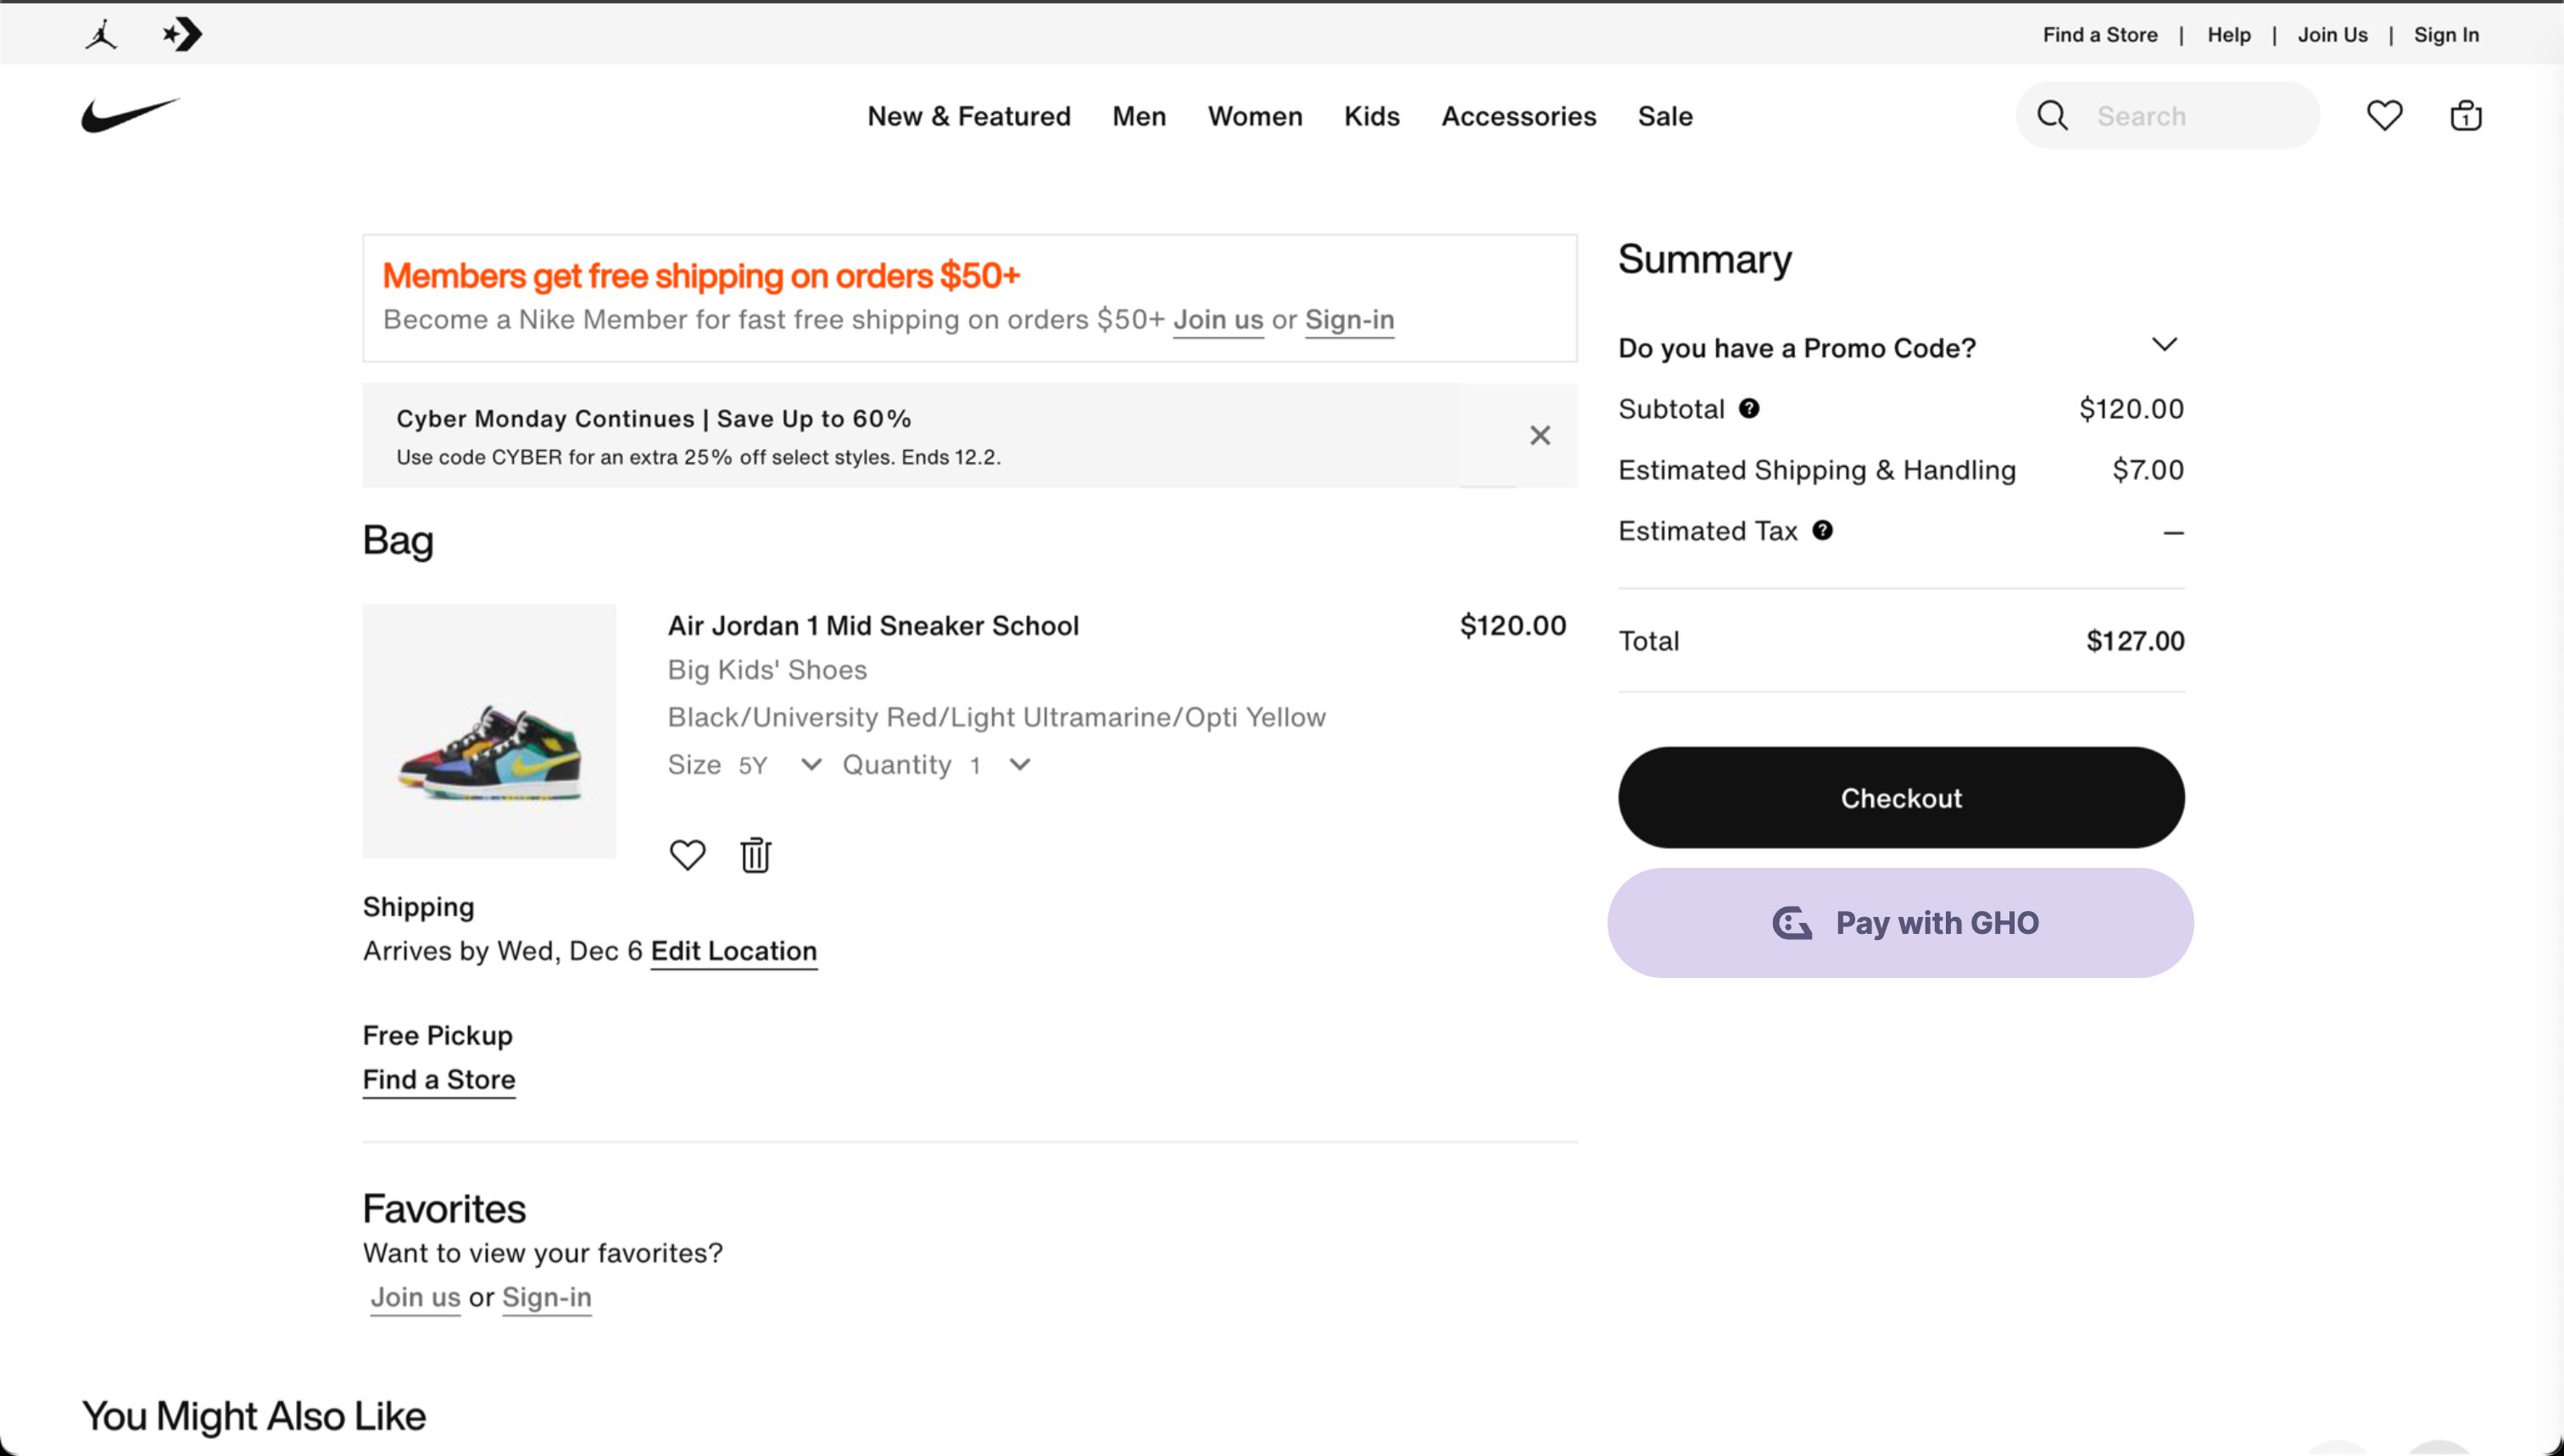Viewport: 2564px width, 1456px height.
Task: Click the New & Featured menu item
Action: click(x=968, y=114)
